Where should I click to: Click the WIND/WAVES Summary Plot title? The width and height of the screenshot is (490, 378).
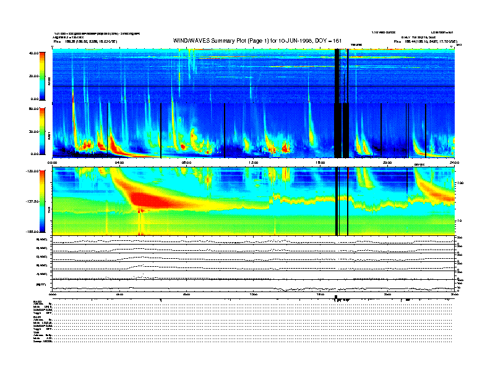click(257, 41)
